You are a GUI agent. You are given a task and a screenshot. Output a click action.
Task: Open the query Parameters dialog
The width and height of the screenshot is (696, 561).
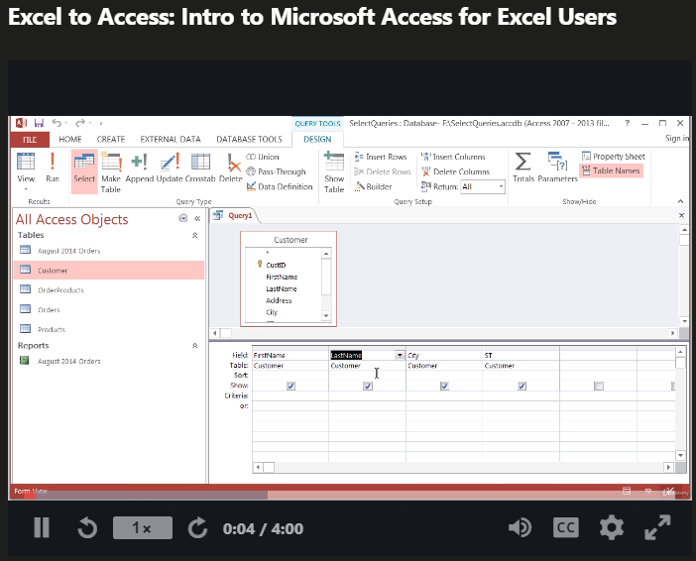[x=557, y=168]
